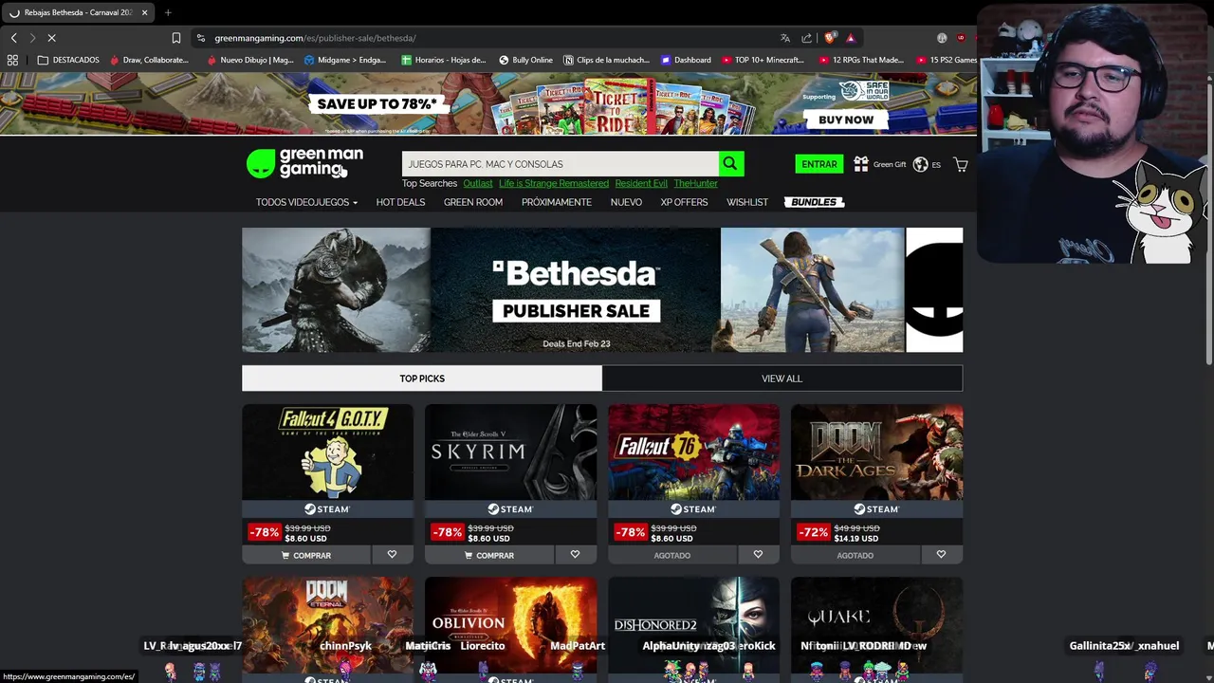
Task: Bookmark this page with the bookmark icon
Action: (x=176, y=38)
